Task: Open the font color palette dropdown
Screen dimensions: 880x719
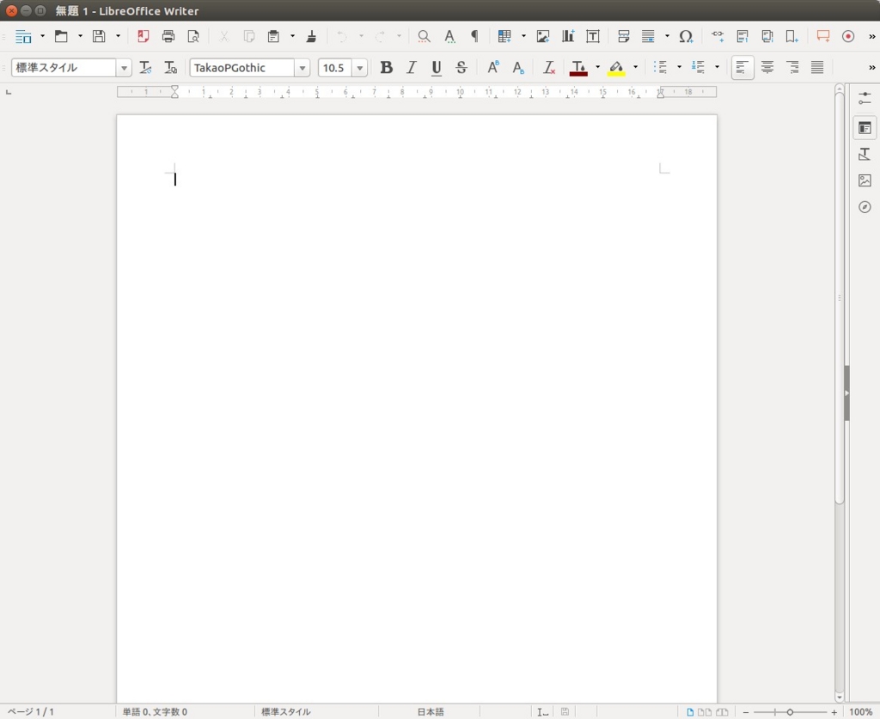Action: click(598, 68)
